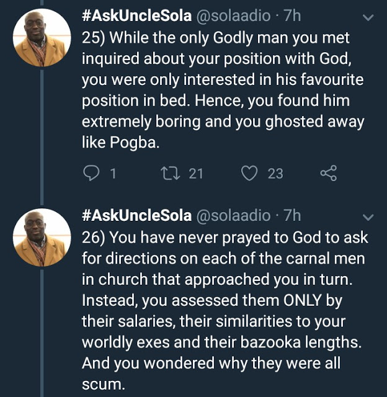The image size is (387, 397).
Task: Like the tweet about Pogba
Action: coord(249,174)
